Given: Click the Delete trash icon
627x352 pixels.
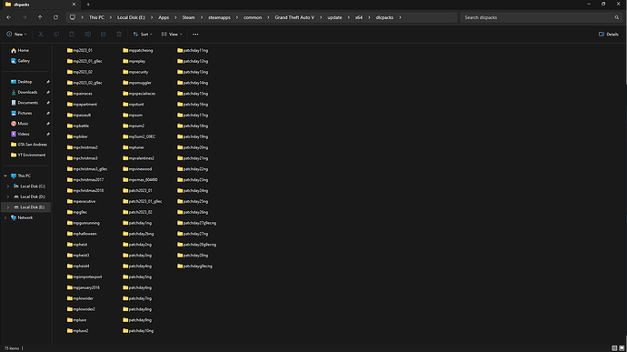Looking at the screenshot, I should [119, 35].
